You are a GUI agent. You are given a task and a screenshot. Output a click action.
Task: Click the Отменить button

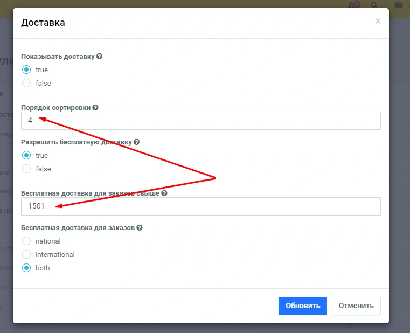(x=356, y=306)
